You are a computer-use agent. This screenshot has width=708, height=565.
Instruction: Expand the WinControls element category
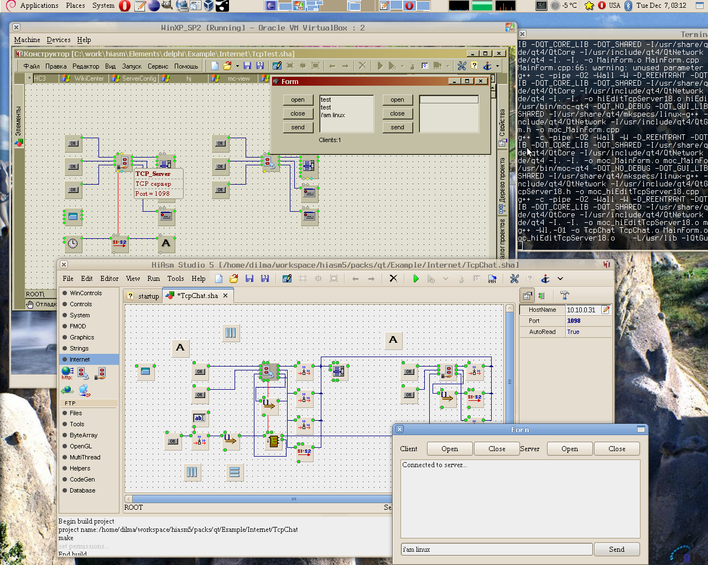coord(86,293)
